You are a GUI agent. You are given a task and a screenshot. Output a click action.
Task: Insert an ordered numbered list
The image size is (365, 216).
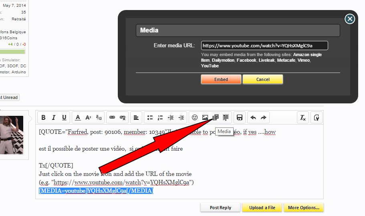[x=160, y=117]
